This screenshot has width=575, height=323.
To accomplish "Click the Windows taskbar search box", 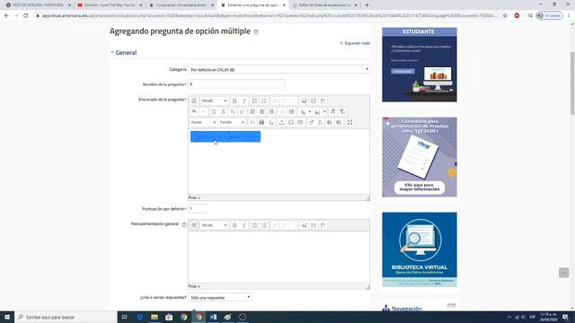I will click(x=66, y=317).
